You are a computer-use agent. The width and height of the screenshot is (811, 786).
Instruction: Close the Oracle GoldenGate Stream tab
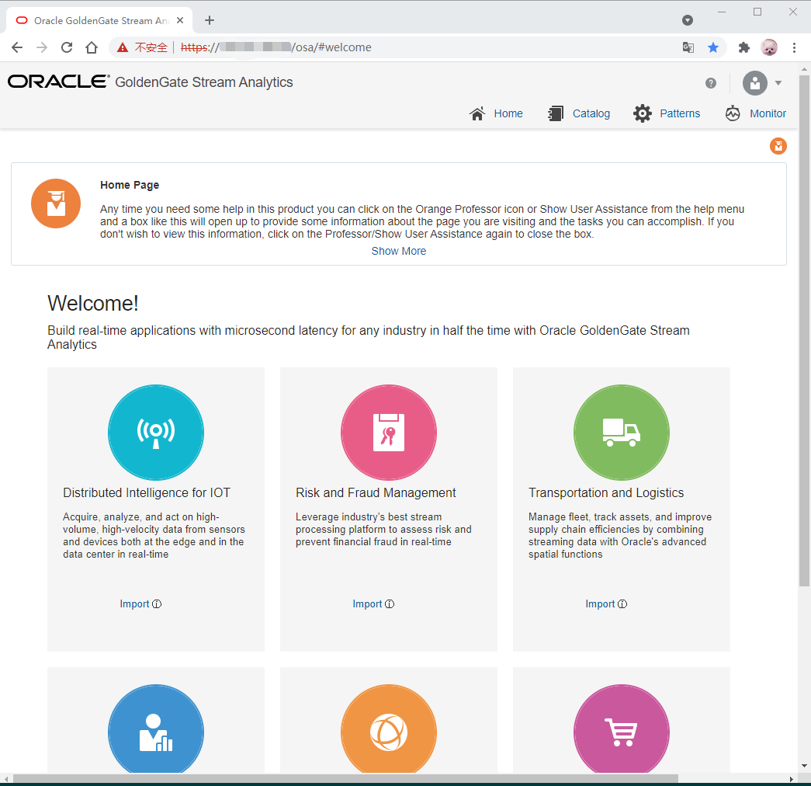point(180,20)
